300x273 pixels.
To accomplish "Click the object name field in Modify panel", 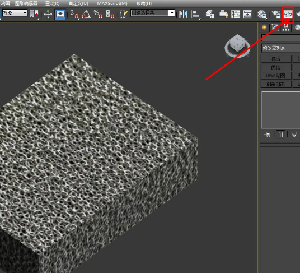I will click(x=280, y=38).
